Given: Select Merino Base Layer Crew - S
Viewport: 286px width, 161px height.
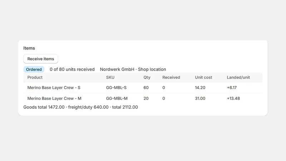Looking at the screenshot, I should tap(54, 88).
